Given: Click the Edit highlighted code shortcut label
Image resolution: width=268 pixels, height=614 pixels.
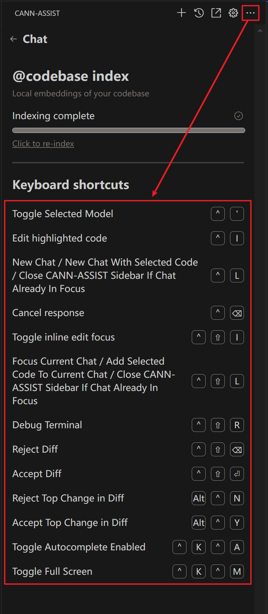Looking at the screenshot, I should click(59, 238).
